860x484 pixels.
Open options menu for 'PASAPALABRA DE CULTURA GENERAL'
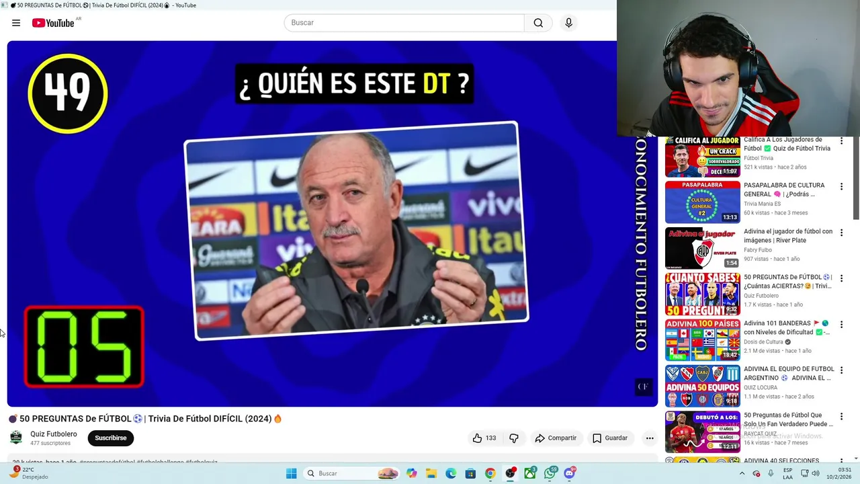point(841,186)
